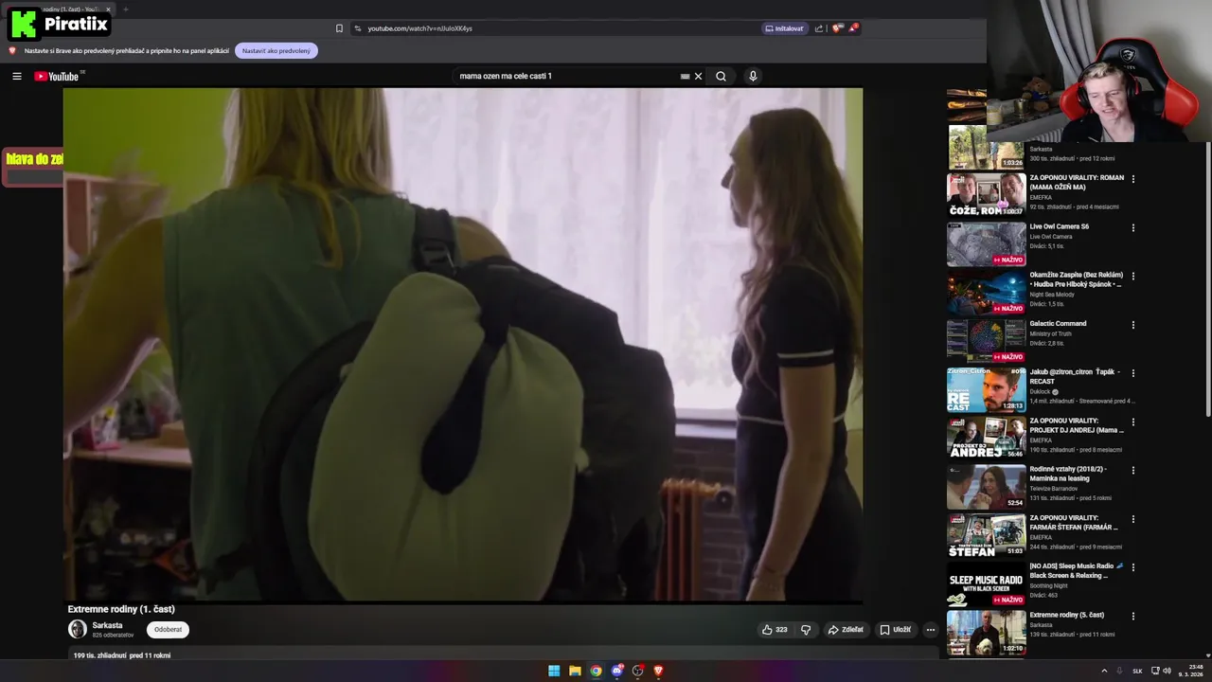1212x682 pixels.
Task: Open Google Chrome from the taskbar
Action: [596, 671]
